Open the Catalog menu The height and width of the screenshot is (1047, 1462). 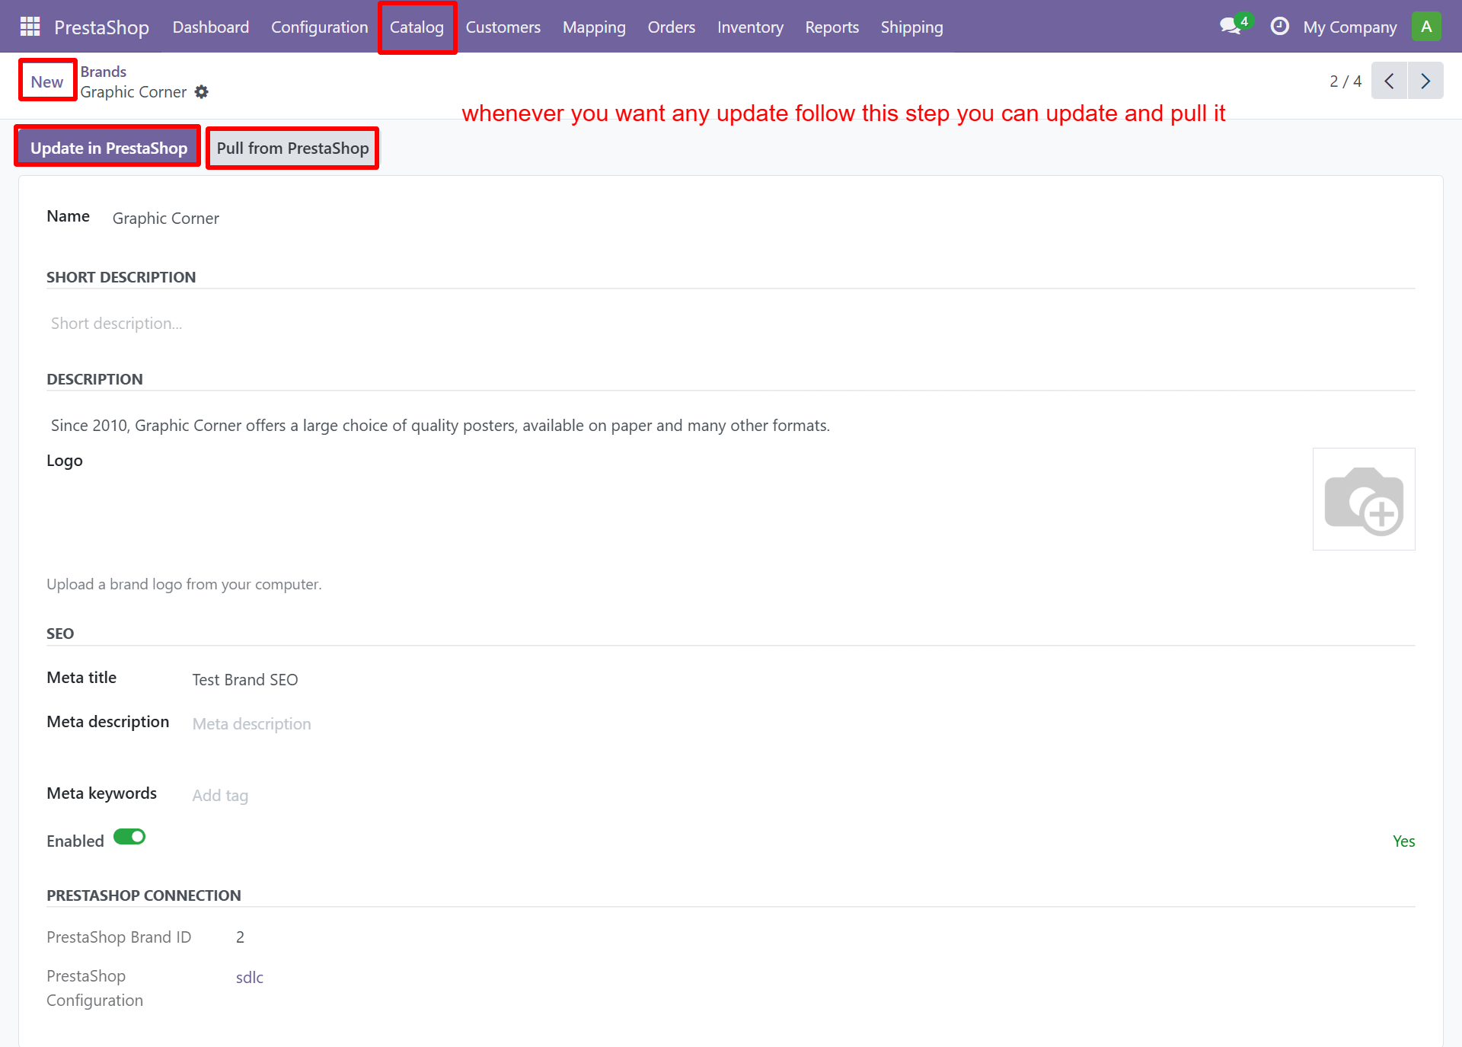pyautogui.click(x=417, y=27)
